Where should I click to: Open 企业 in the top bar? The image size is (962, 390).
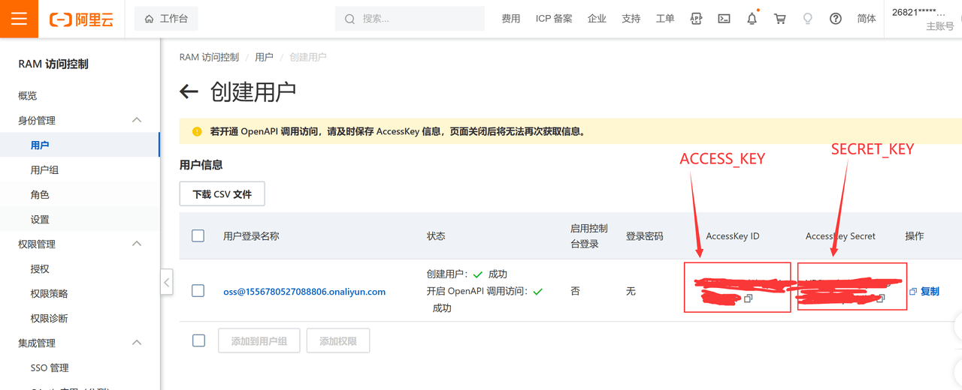click(x=597, y=19)
